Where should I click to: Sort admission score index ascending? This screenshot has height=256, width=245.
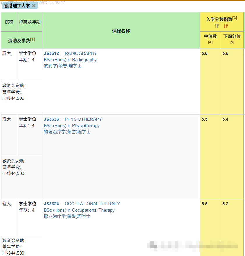tap(217, 26)
